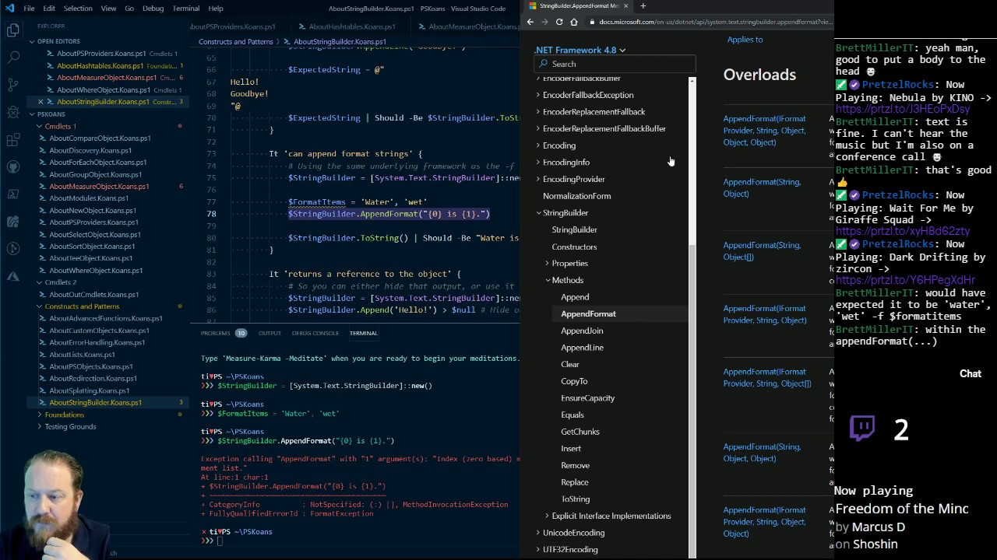Open the File menu
Screen dimensions: 997x560
(29, 8)
